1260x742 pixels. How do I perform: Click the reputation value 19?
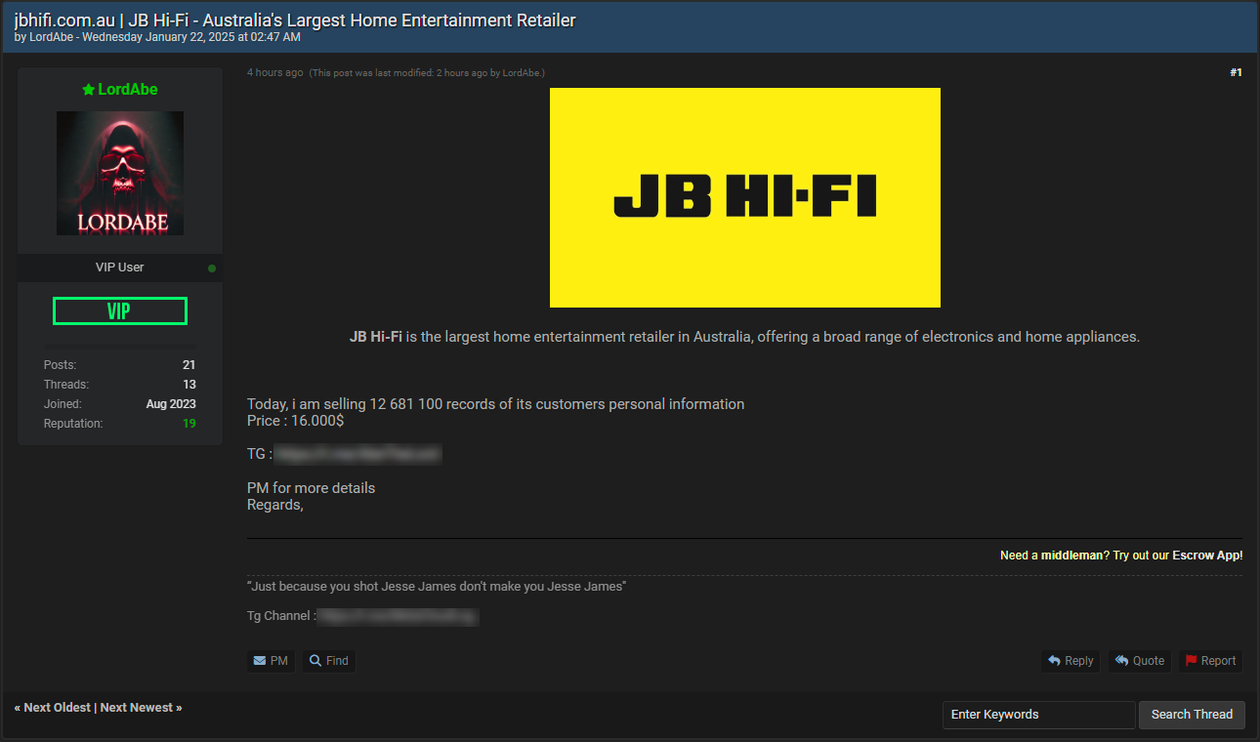pyautogui.click(x=189, y=424)
